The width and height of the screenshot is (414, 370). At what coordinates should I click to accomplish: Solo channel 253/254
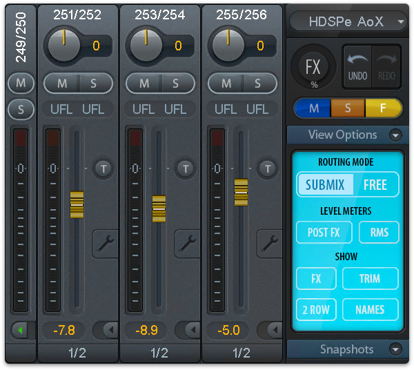click(x=175, y=84)
